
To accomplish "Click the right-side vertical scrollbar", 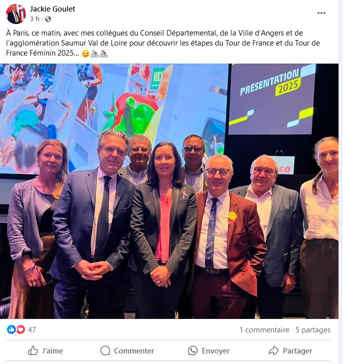I will click(x=340, y=182).
